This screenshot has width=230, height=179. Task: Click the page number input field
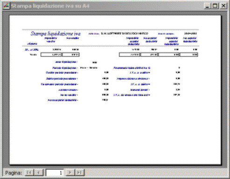[x=55, y=172]
